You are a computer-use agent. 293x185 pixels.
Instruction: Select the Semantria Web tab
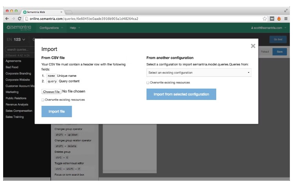(42, 12)
